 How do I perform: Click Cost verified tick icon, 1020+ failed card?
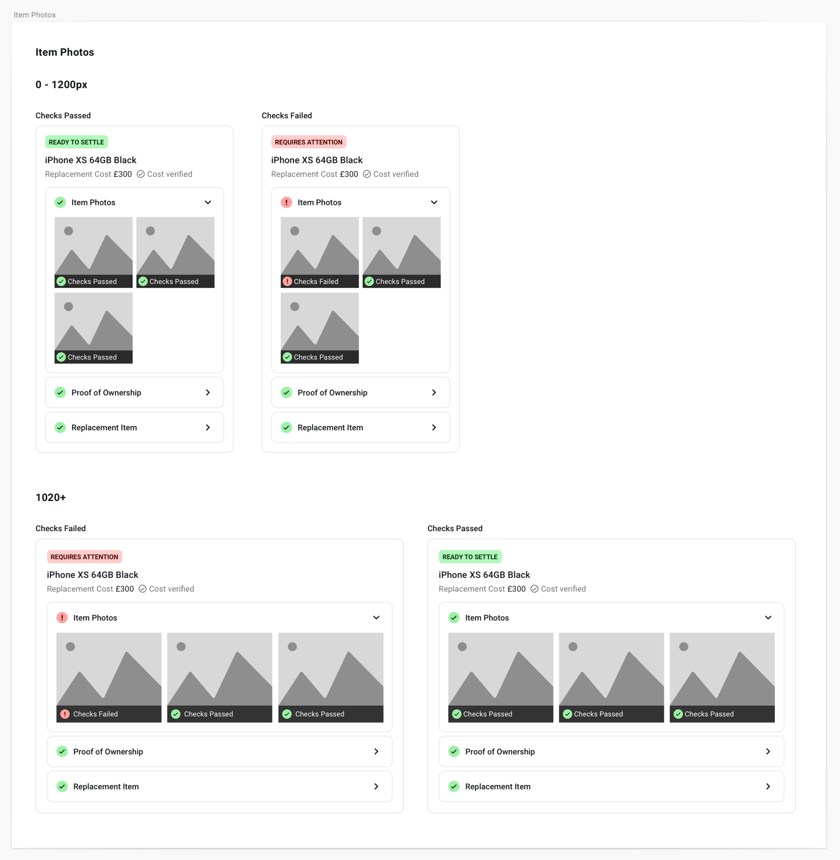coord(142,589)
